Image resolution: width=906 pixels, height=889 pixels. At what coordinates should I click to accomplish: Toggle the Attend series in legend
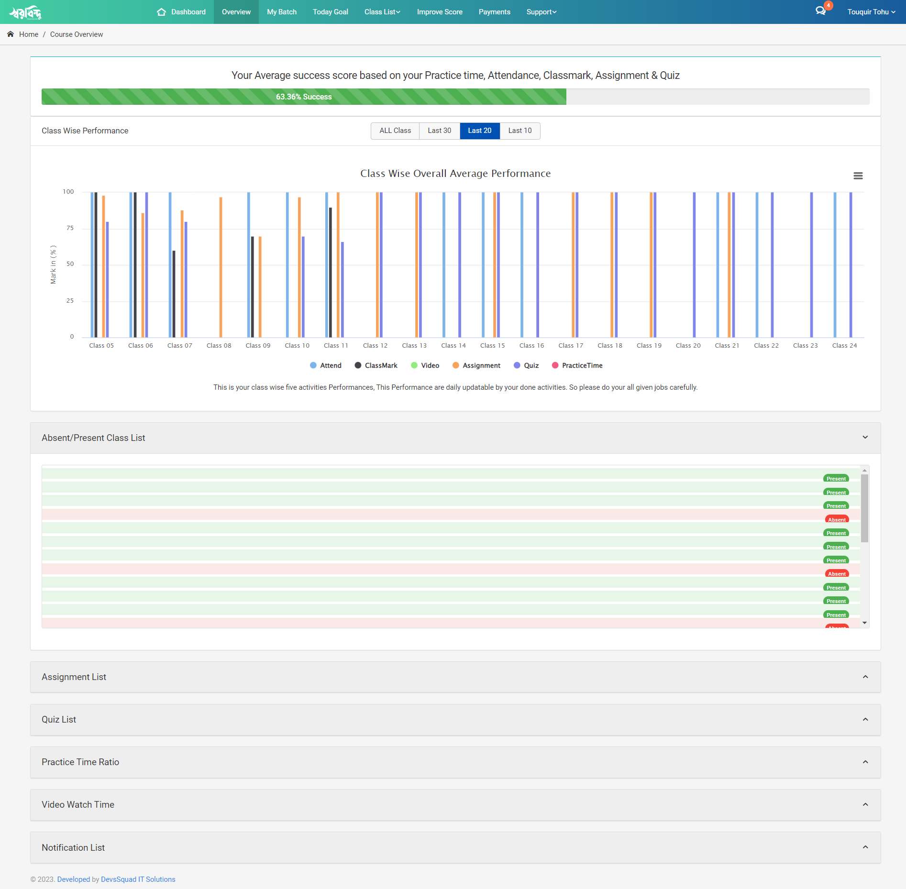tap(326, 365)
